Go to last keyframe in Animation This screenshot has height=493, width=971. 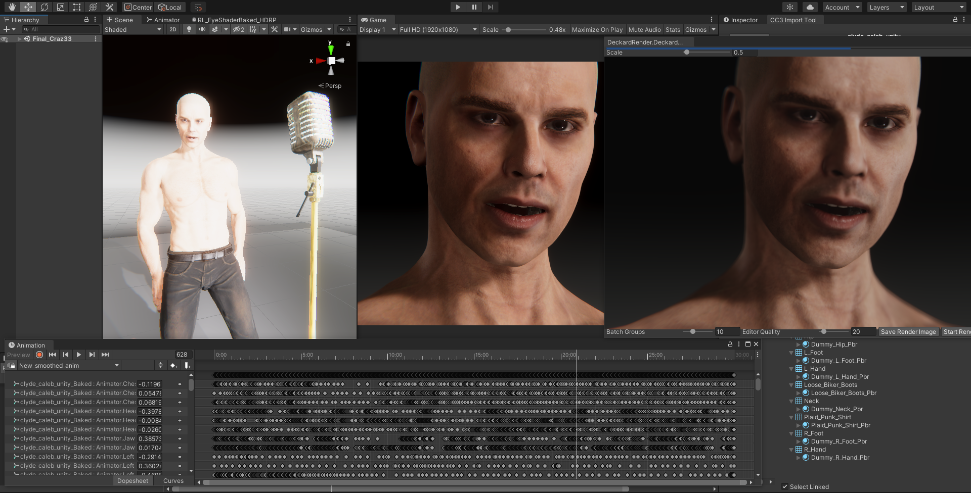(x=105, y=355)
